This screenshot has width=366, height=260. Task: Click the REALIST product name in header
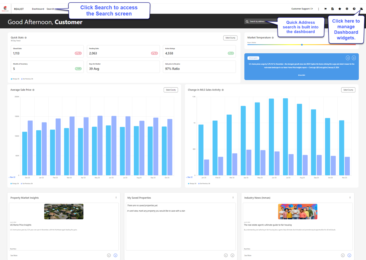click(x=19, y=9)
